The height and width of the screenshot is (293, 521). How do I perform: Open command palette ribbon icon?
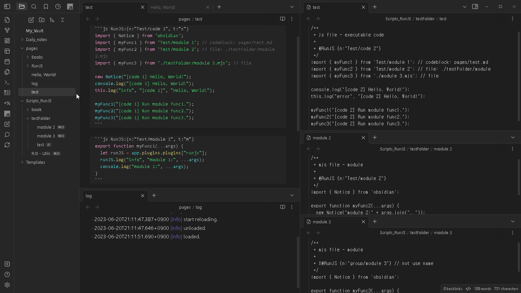pos(7,82)
